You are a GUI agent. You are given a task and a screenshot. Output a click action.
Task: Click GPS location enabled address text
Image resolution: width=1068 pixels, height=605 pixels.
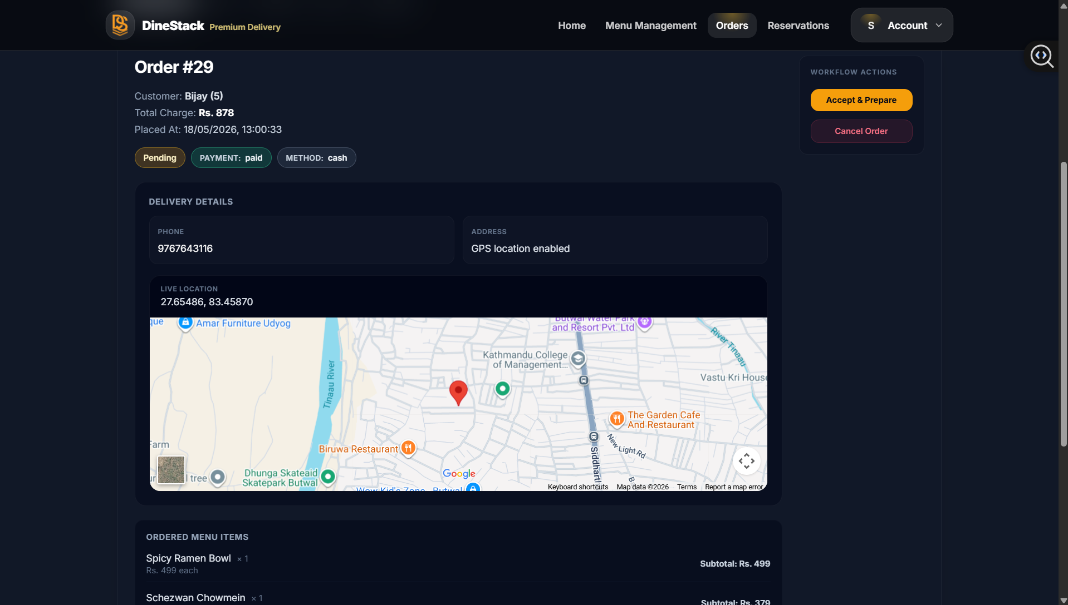point(520,249)
